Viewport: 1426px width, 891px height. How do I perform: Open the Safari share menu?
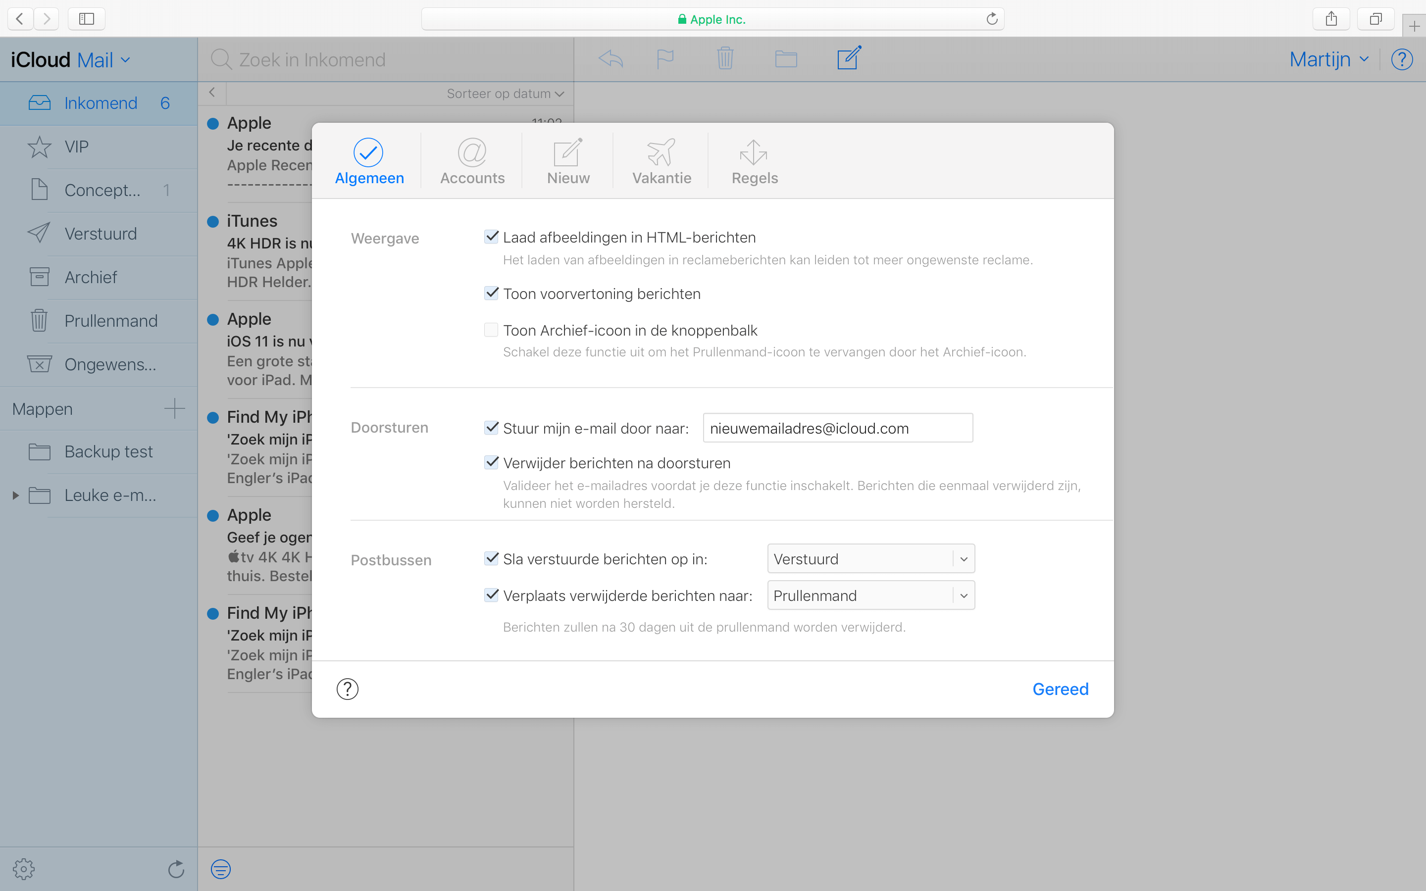1331,19
